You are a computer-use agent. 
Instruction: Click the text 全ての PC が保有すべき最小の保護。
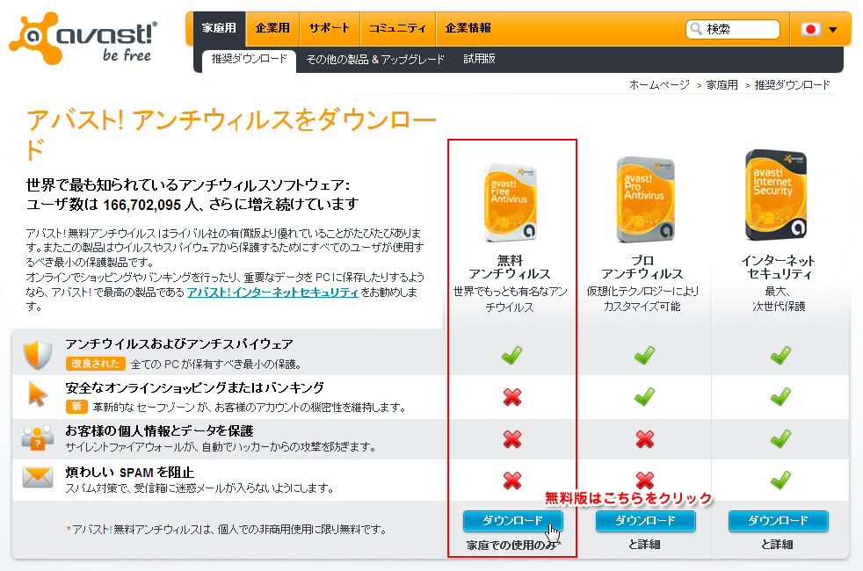point(217,365)
